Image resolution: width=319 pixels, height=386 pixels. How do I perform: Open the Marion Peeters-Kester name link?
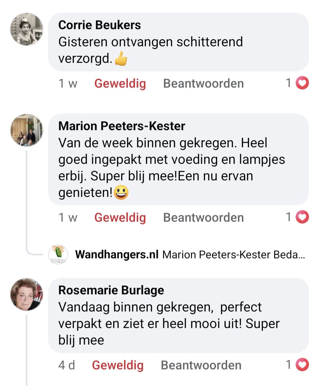122,126
